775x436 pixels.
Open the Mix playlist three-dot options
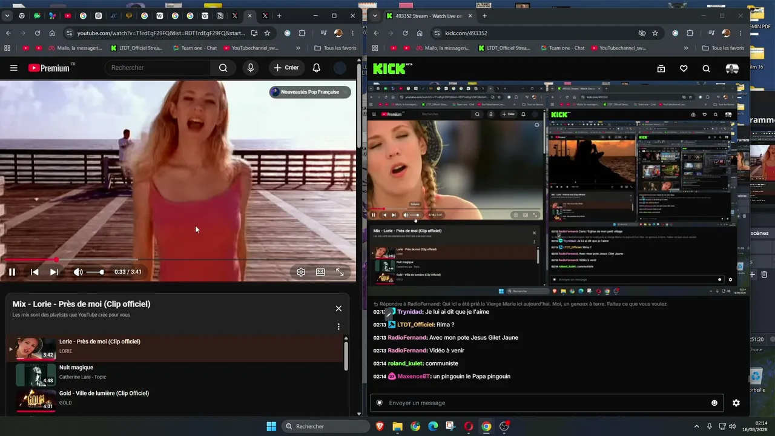338,326
